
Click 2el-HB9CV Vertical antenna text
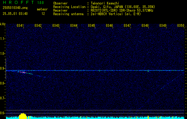tap(116, 14)
